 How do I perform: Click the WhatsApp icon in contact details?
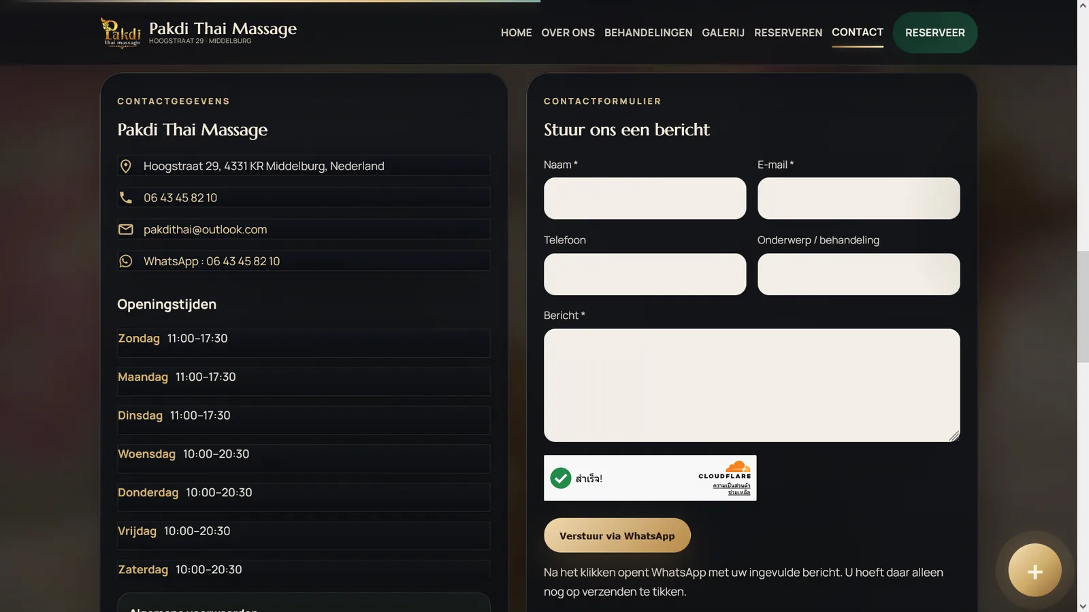click(126, 261)
